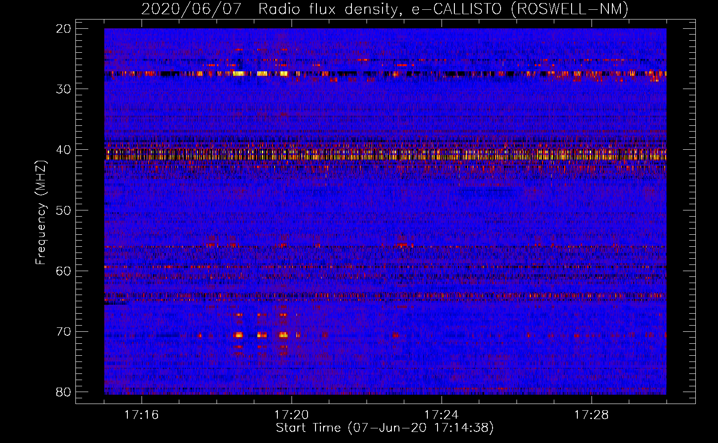This screenshot has height=443, width=718.
Task: Click the plot title mentioning e-CALLISTO (ROSWELL-NM)
Action: [x=385, y=9]
